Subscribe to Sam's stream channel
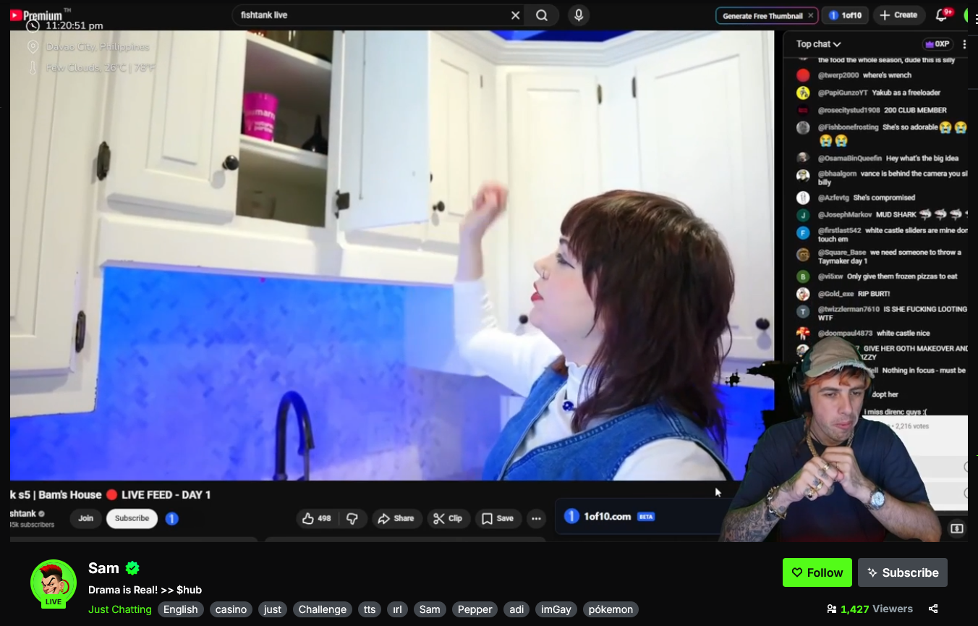 tap(903, 572)
